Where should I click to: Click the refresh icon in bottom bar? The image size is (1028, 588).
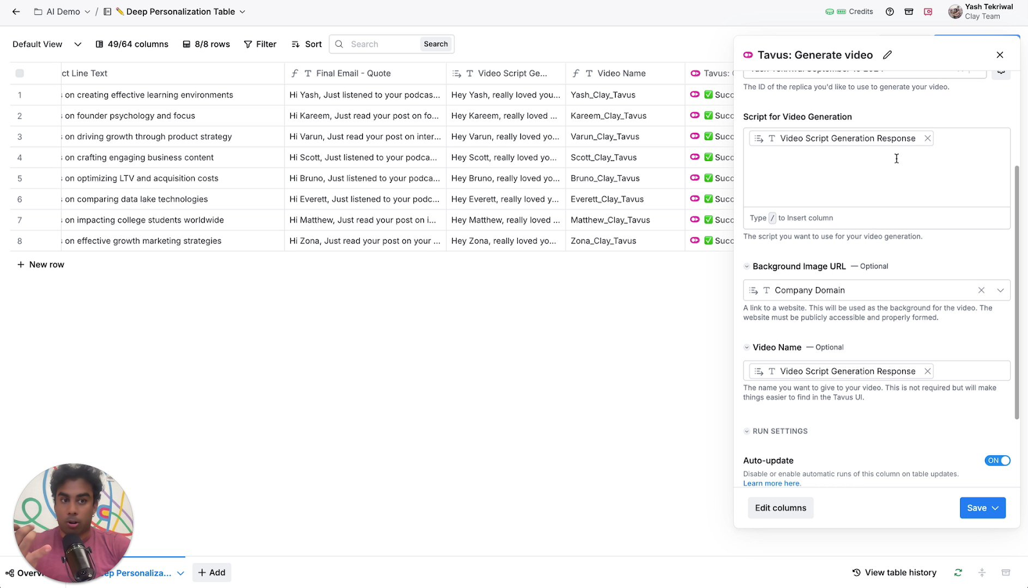[x=958, y=573]
